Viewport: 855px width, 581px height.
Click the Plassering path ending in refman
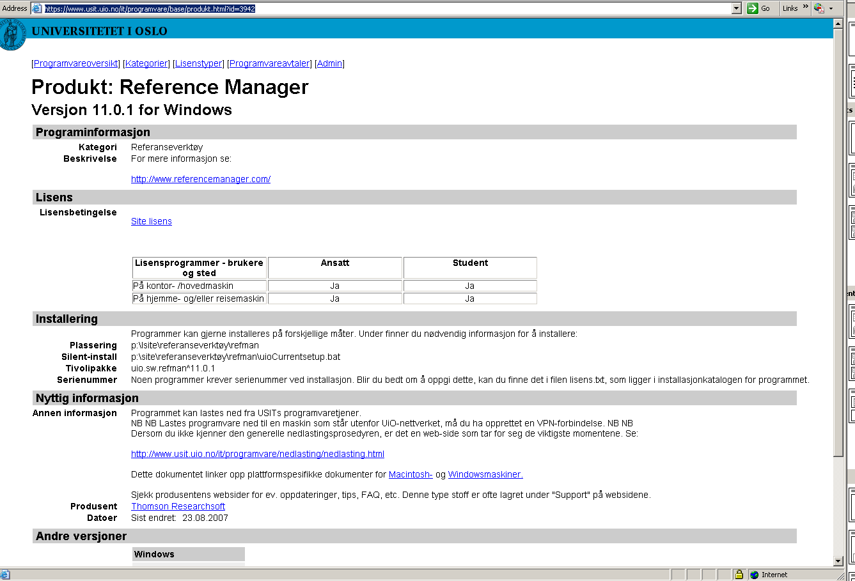click(x=195, y=345)
